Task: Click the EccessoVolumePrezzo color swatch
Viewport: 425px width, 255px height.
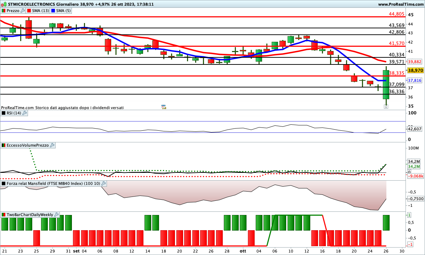Action: 4,145
